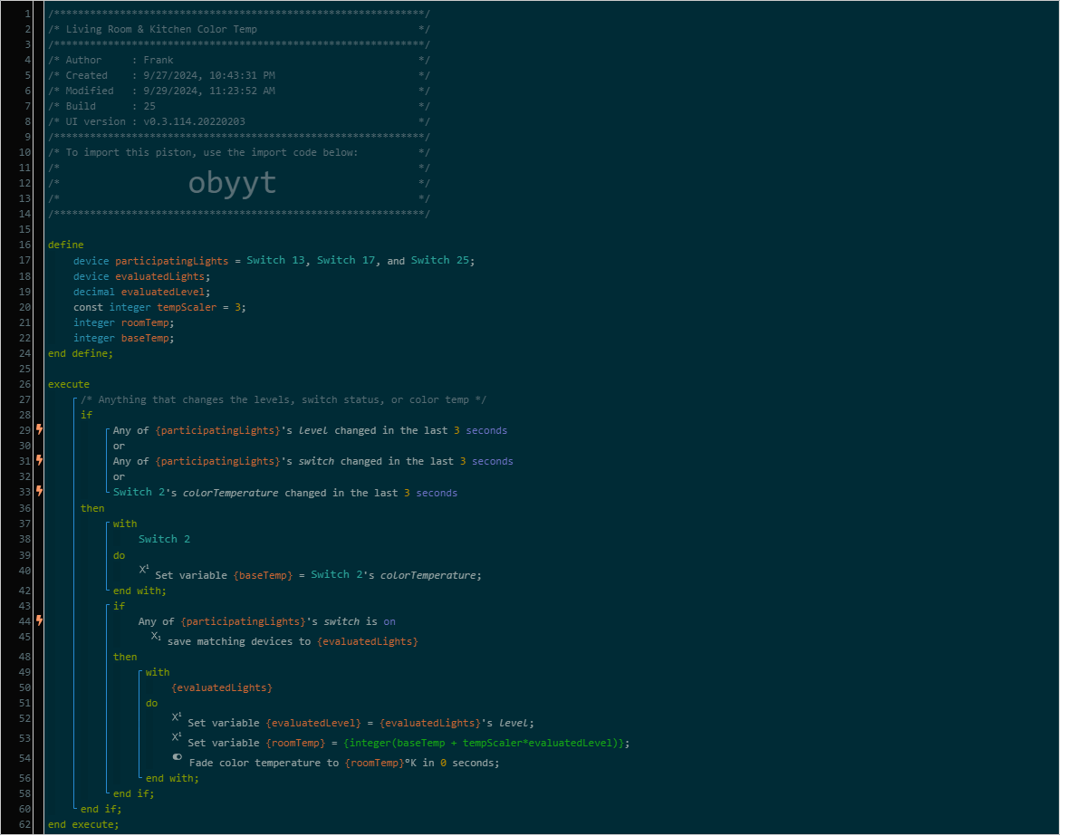Select the import code obyyt
1067x836 pixels.
tap(234, 184)
